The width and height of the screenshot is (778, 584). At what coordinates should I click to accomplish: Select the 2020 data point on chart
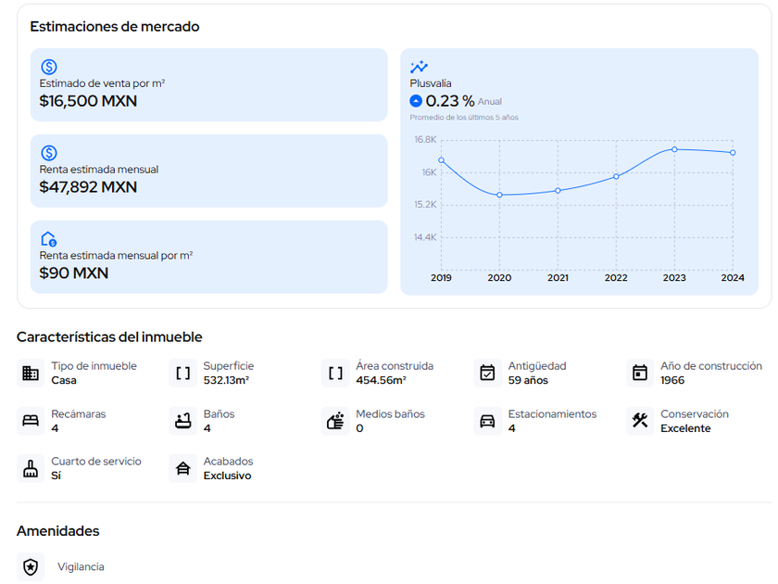tap(499, 195)
